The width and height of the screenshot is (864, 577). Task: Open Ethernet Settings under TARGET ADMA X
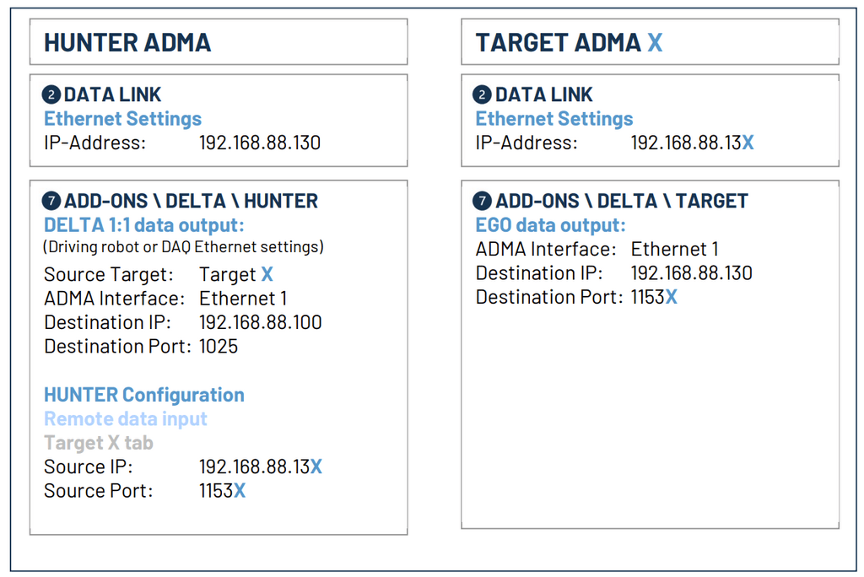(553, 119)
